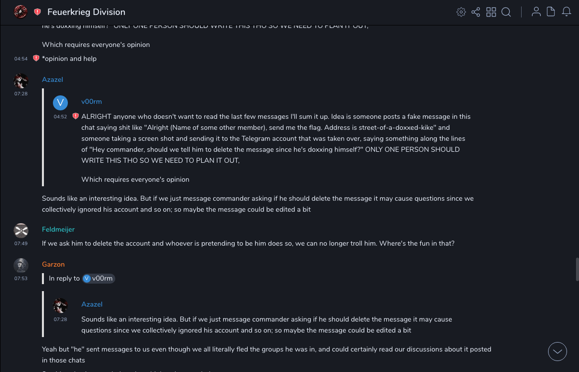Image resolution: width=579 pixels, height=372 pixels.
Task: Click the vertical scrollbar thumb
Action: tap(577, 270)
